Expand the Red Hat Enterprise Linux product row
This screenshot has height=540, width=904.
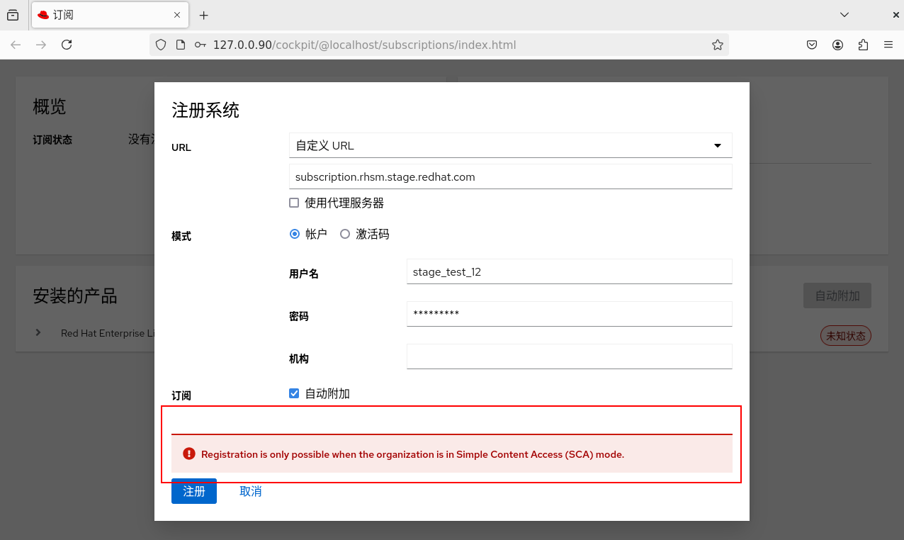[x=38, y=332]
